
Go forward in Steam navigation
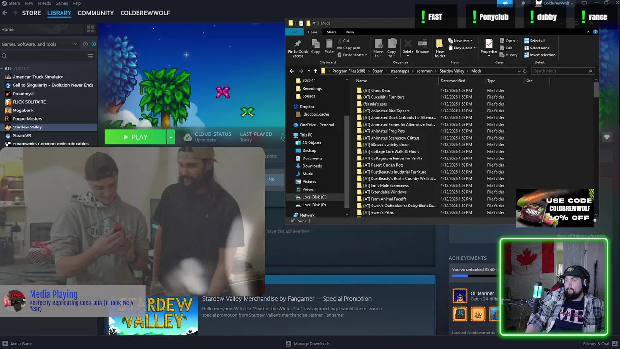point(15,13)
